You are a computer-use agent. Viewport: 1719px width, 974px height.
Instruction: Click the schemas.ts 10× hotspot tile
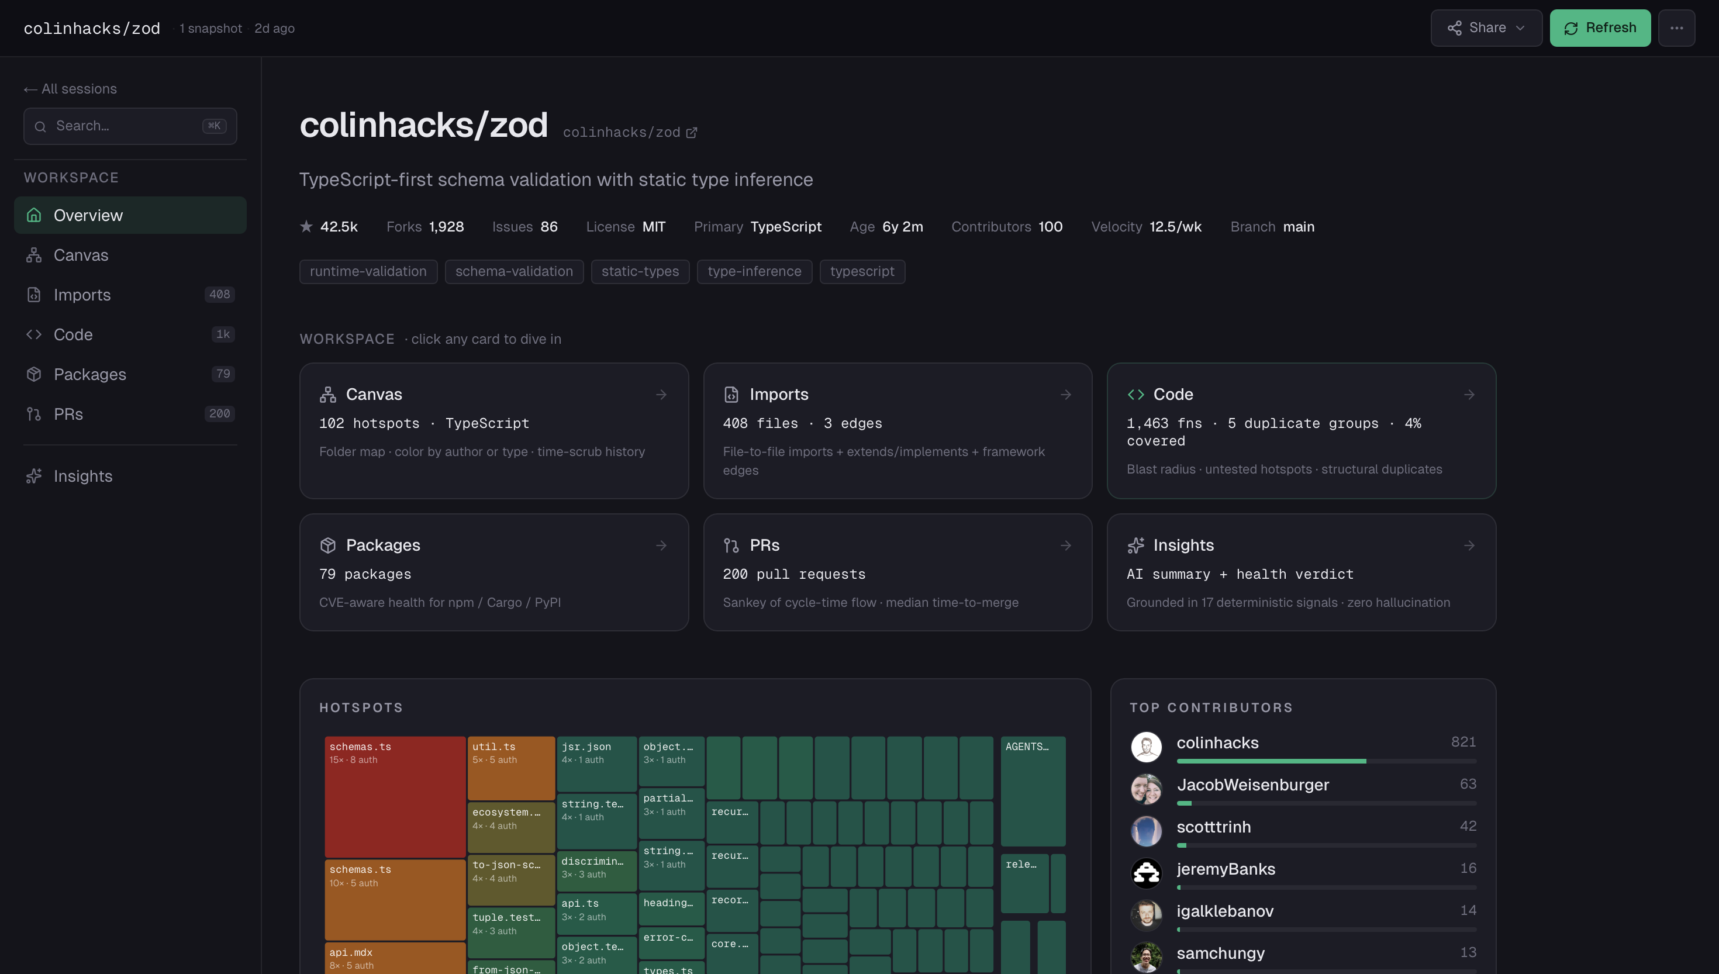tap(395, 900)
